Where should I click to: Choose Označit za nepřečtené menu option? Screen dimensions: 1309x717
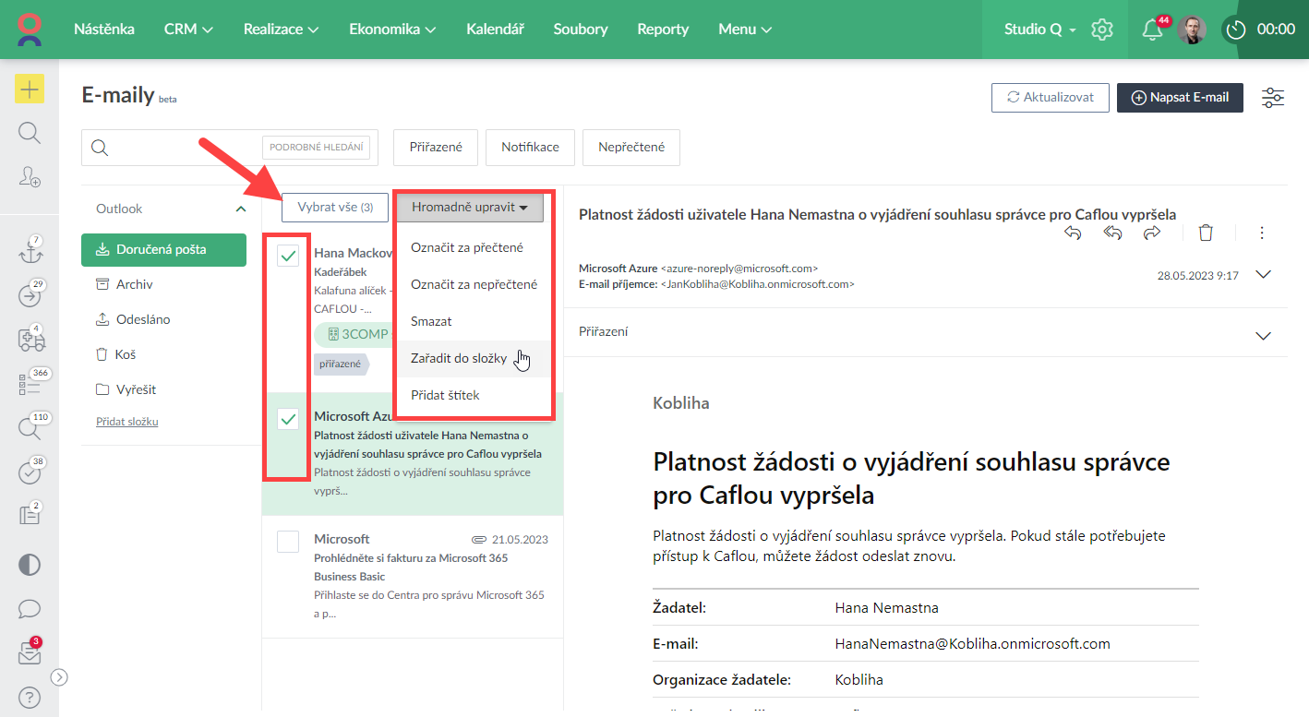[474, 284]
